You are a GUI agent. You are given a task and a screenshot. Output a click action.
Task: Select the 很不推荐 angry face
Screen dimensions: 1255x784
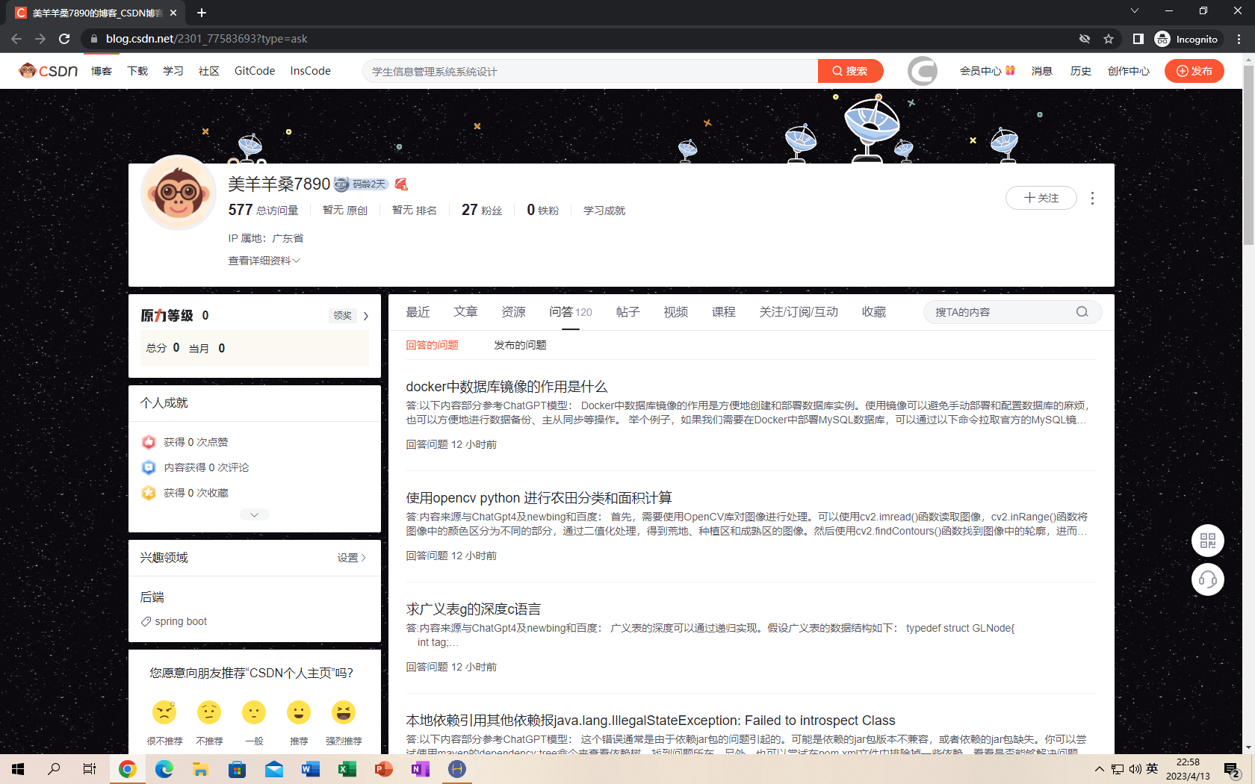pos(164,712)
